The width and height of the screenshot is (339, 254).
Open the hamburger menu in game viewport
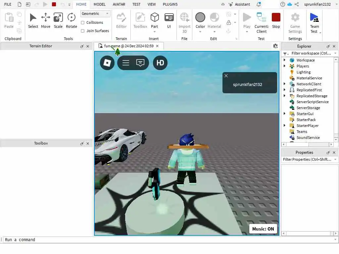[x=125, y=63]
